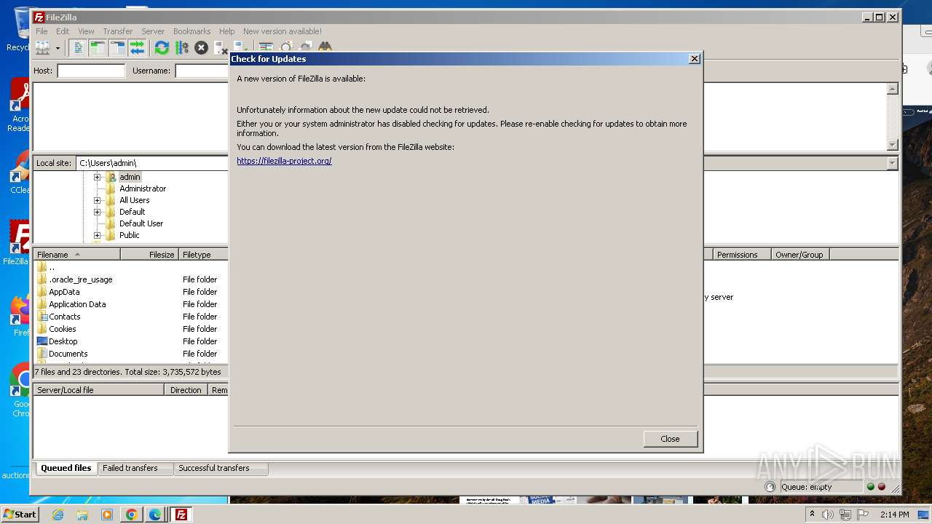The height and width of the screenshot is (524, 932).
Task: Disconnect from the current server
Action: click(221, 48)
